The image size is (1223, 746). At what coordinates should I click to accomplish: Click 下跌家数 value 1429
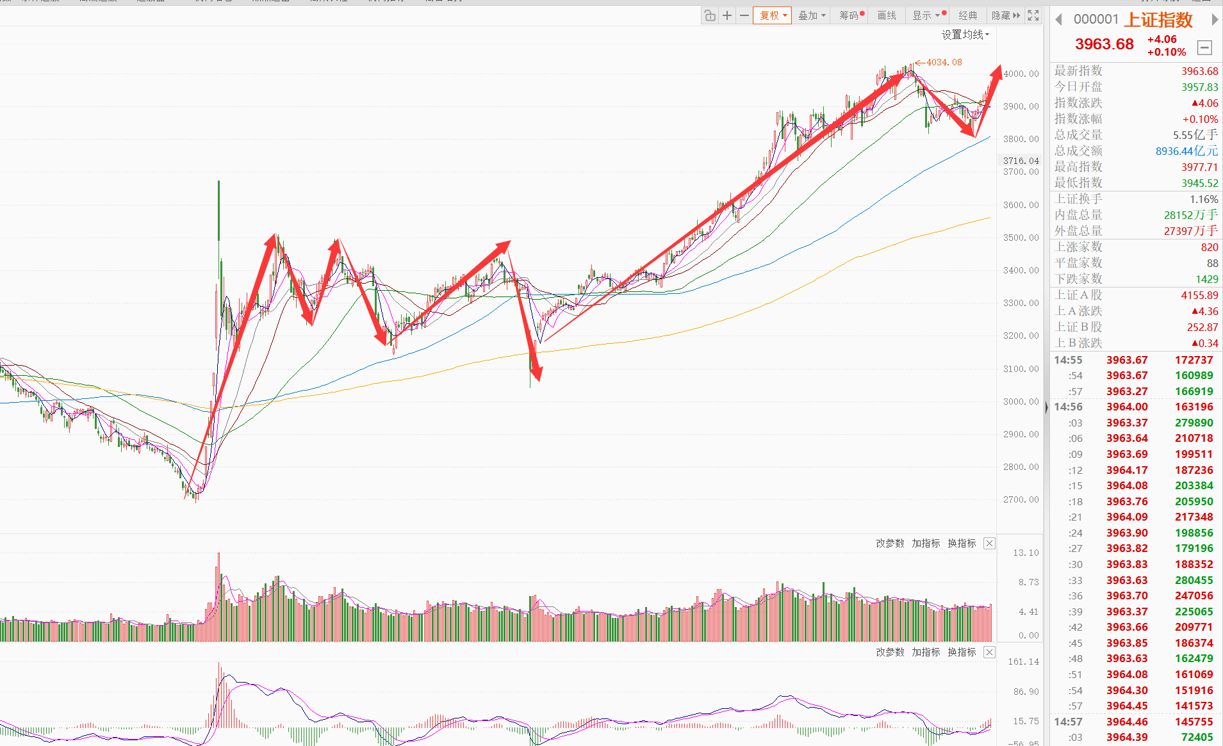1207,279
